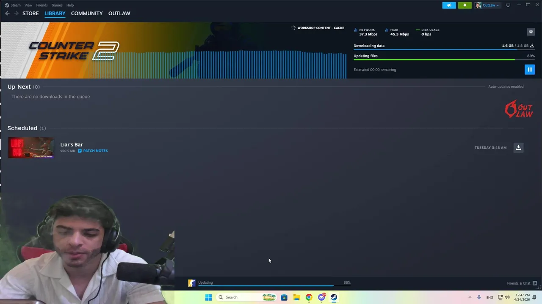Viewport: 542px width, 304px height.
Task: Open the Windows Start menu
Action: coord(208,297)
